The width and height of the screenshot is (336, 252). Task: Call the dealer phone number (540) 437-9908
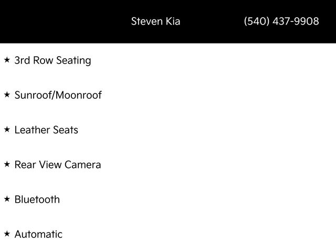[281, 22]
